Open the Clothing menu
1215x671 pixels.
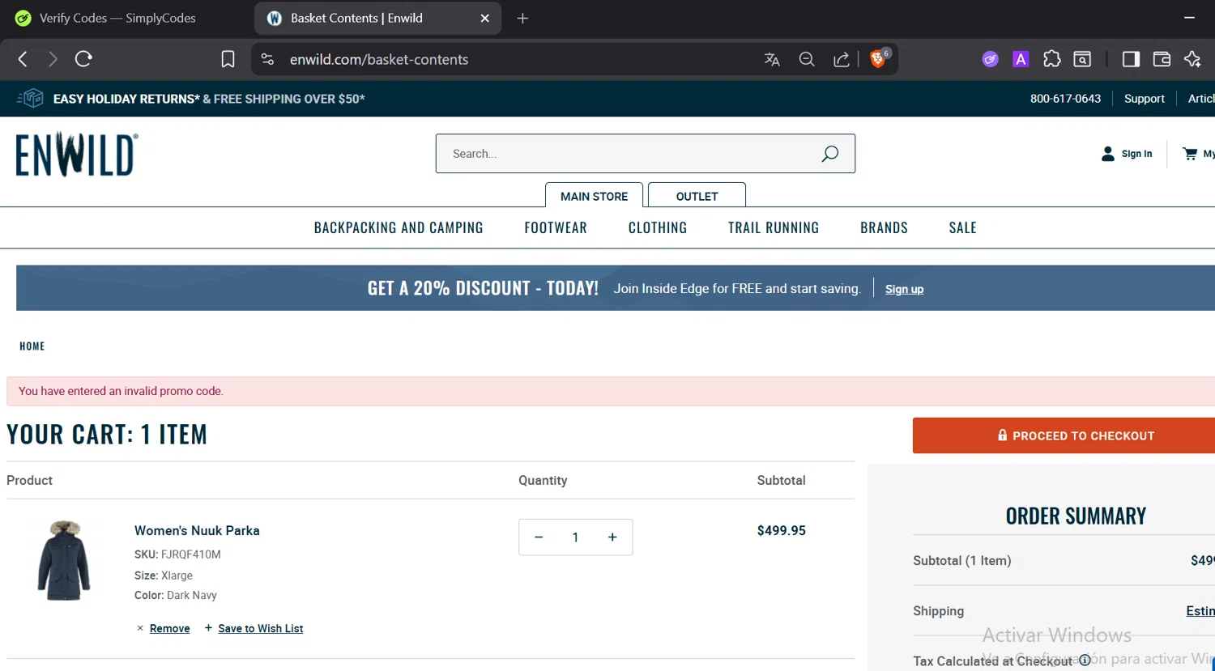tap(658, 227)
